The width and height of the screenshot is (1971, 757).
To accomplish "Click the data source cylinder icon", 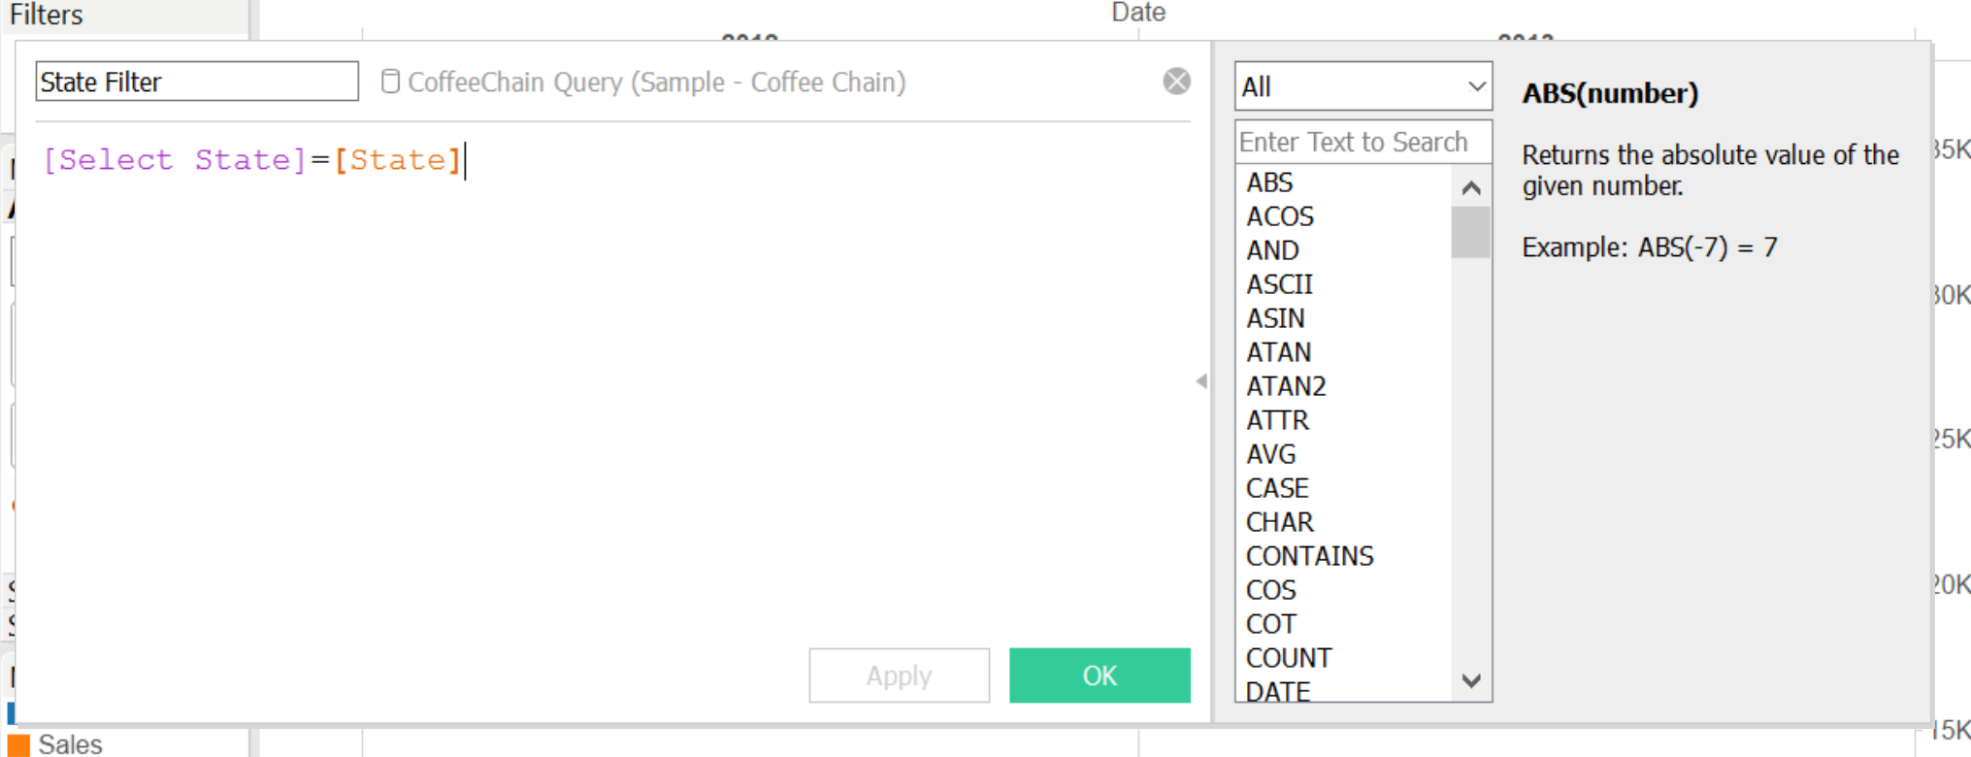I will click(x=390, y=82).
